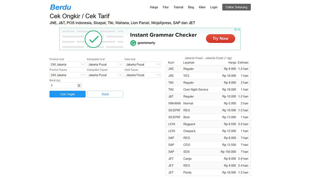
Task: Go to the Harga menu item
Action: pos(154,7)
